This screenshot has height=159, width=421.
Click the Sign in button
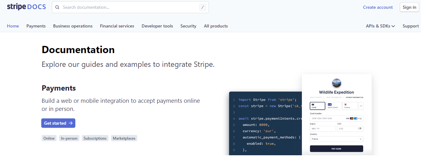[409, 7]
